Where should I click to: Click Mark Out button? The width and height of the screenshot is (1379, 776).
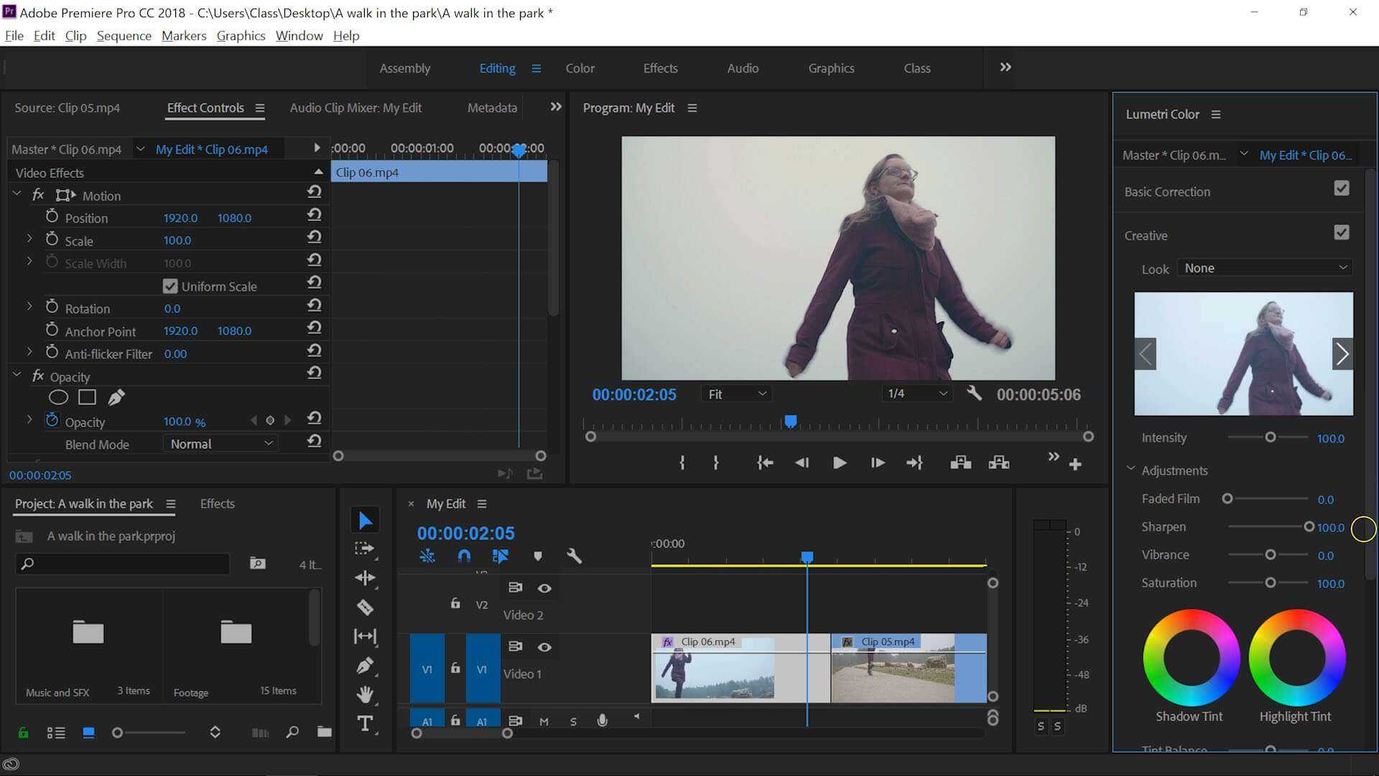(716, 463)
